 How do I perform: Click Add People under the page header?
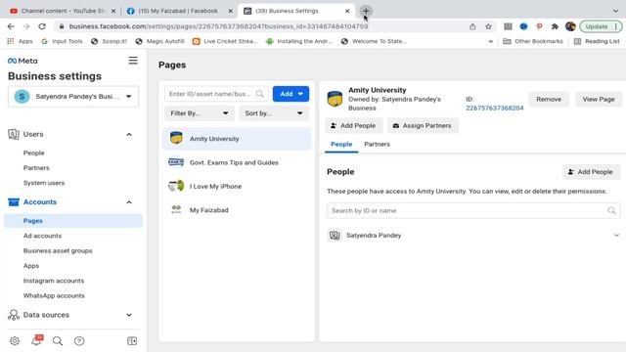[x=353, y=126]
